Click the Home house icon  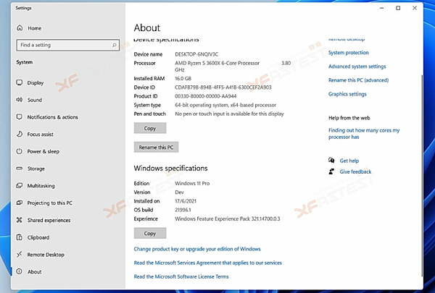pyautogui.click(x=20, y=27)
